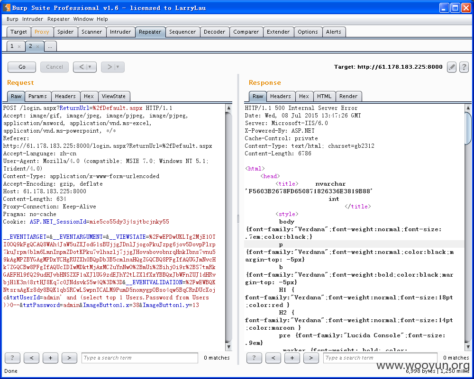Close Repeater tab 2
The width and height of the screenshot is (474, 379).
click(x=37, y=46)
